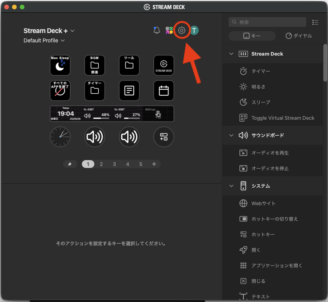
Task: Select the calendar key
Action: [164, 91]
